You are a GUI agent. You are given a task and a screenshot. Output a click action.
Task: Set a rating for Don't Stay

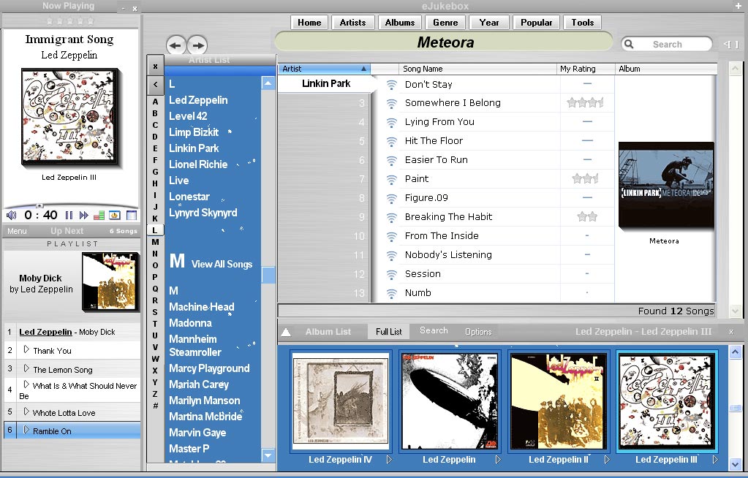click(587, 83)
